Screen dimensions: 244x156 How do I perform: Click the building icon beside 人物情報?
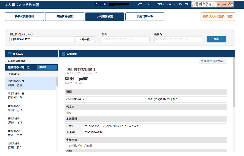(63, 54)
